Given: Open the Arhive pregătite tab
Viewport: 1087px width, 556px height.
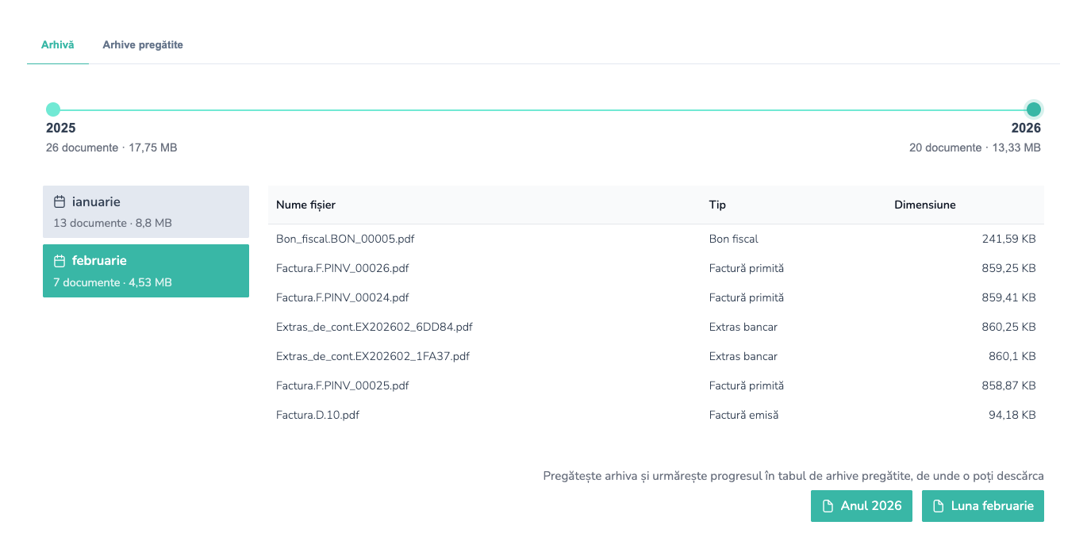Looking at the screenshot, I should (143, 45).
